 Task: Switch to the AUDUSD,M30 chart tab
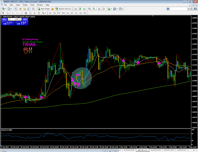pos(156,150)
